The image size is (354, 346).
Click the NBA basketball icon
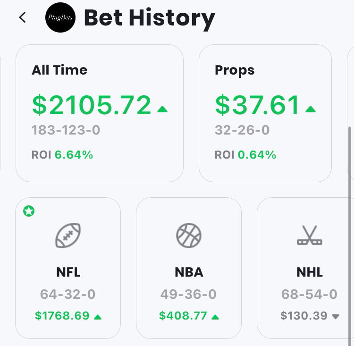point(189,236)
